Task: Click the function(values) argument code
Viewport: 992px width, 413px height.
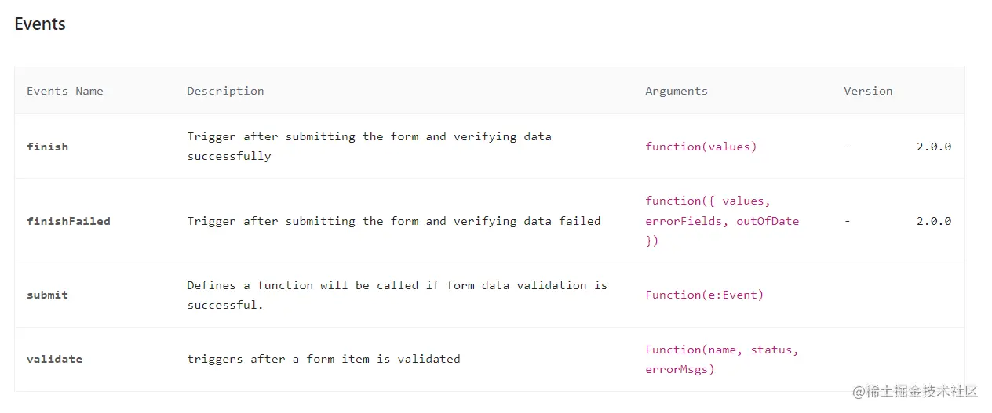Action: (701, 147)
